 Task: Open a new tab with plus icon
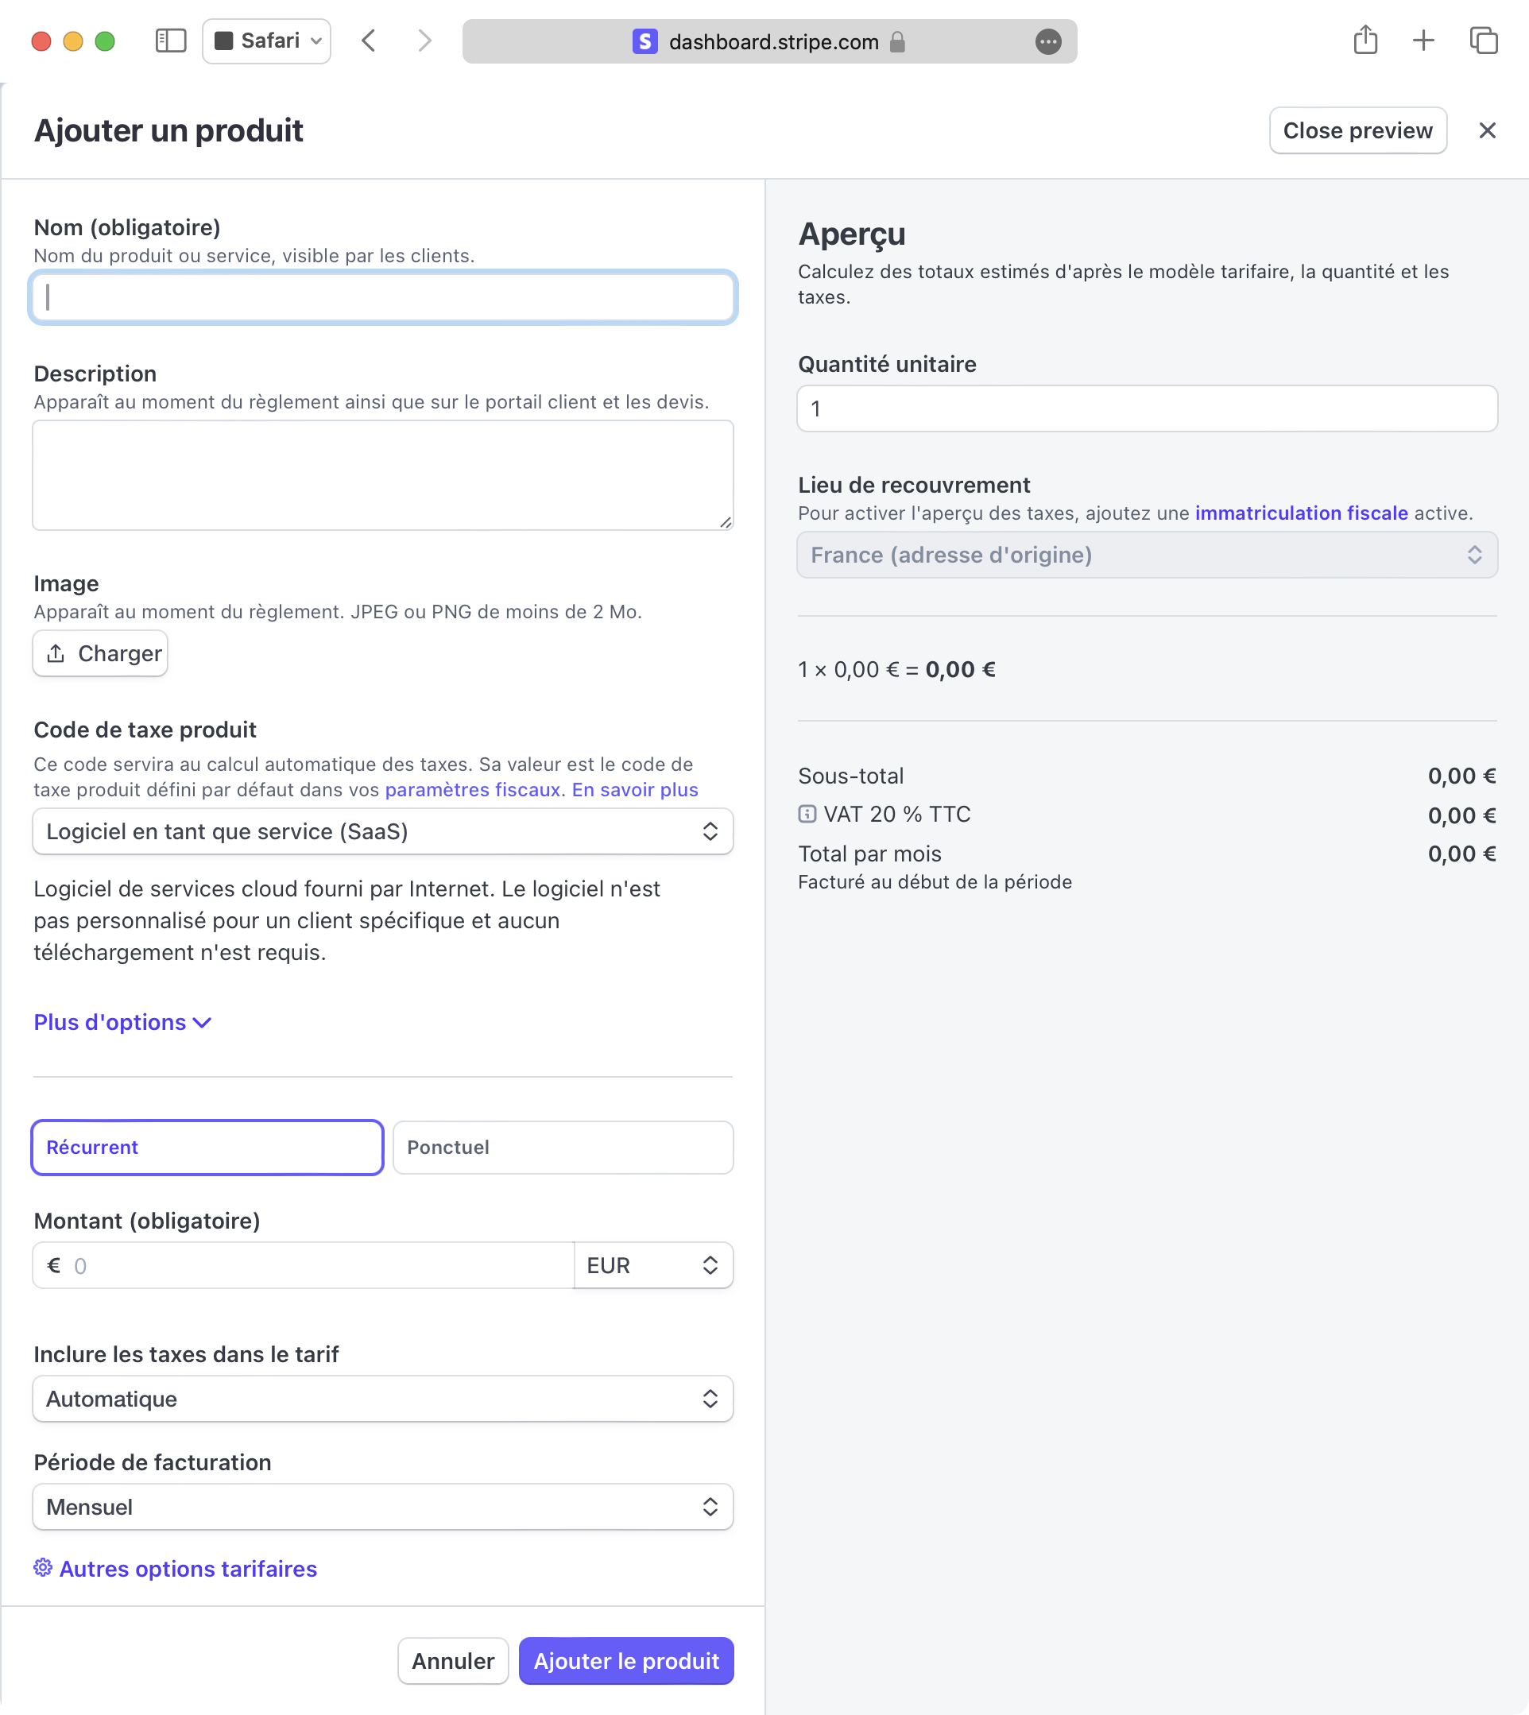[1423, 41]
